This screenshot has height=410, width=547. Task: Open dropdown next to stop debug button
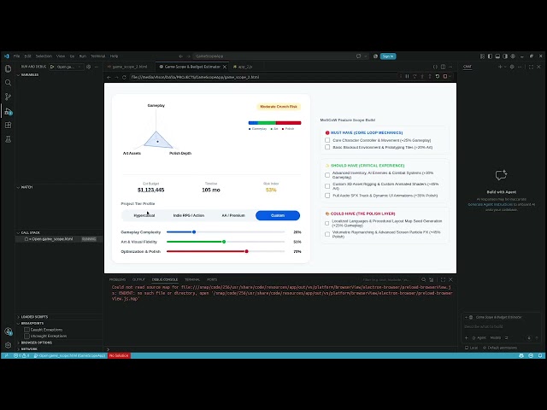[450, 76]
